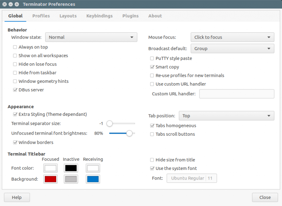Click the inactive font color black swatch
This screenshot has height=206, width=282.
point(71,168)
